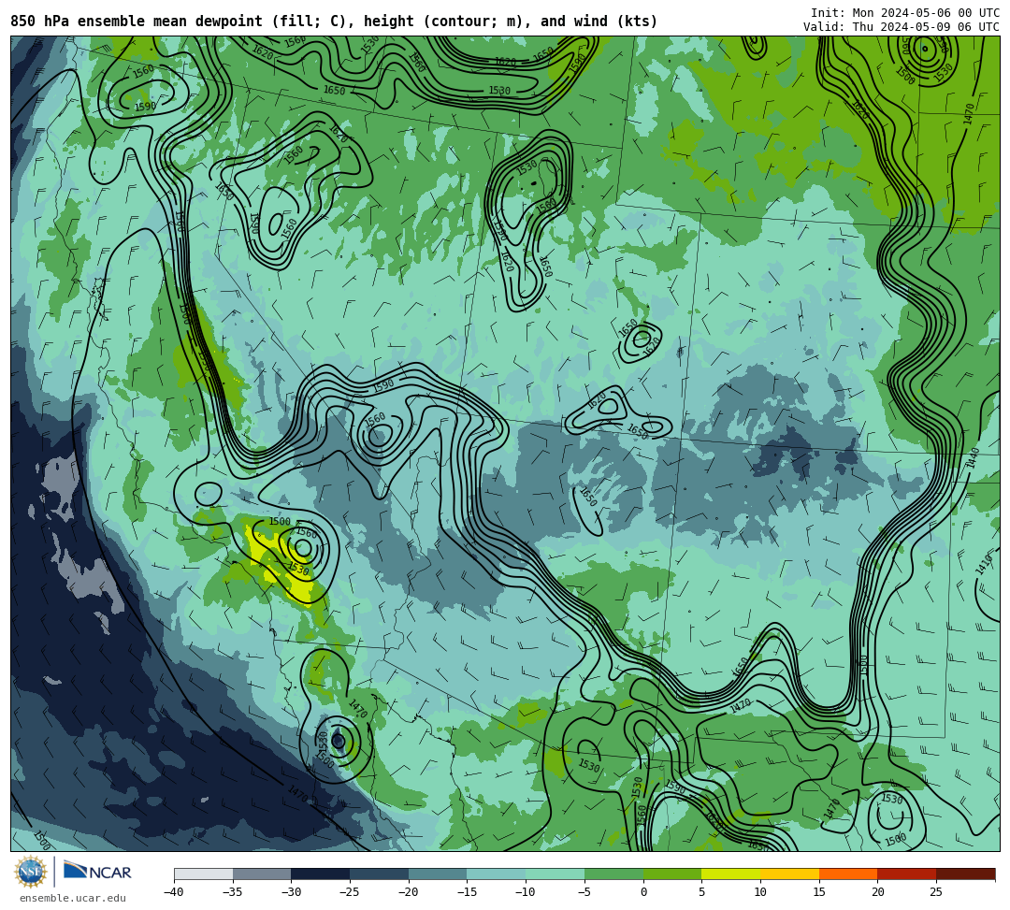
Task: Click the 10 to 15 orange-yellow swatch
Action: (789, 874)
